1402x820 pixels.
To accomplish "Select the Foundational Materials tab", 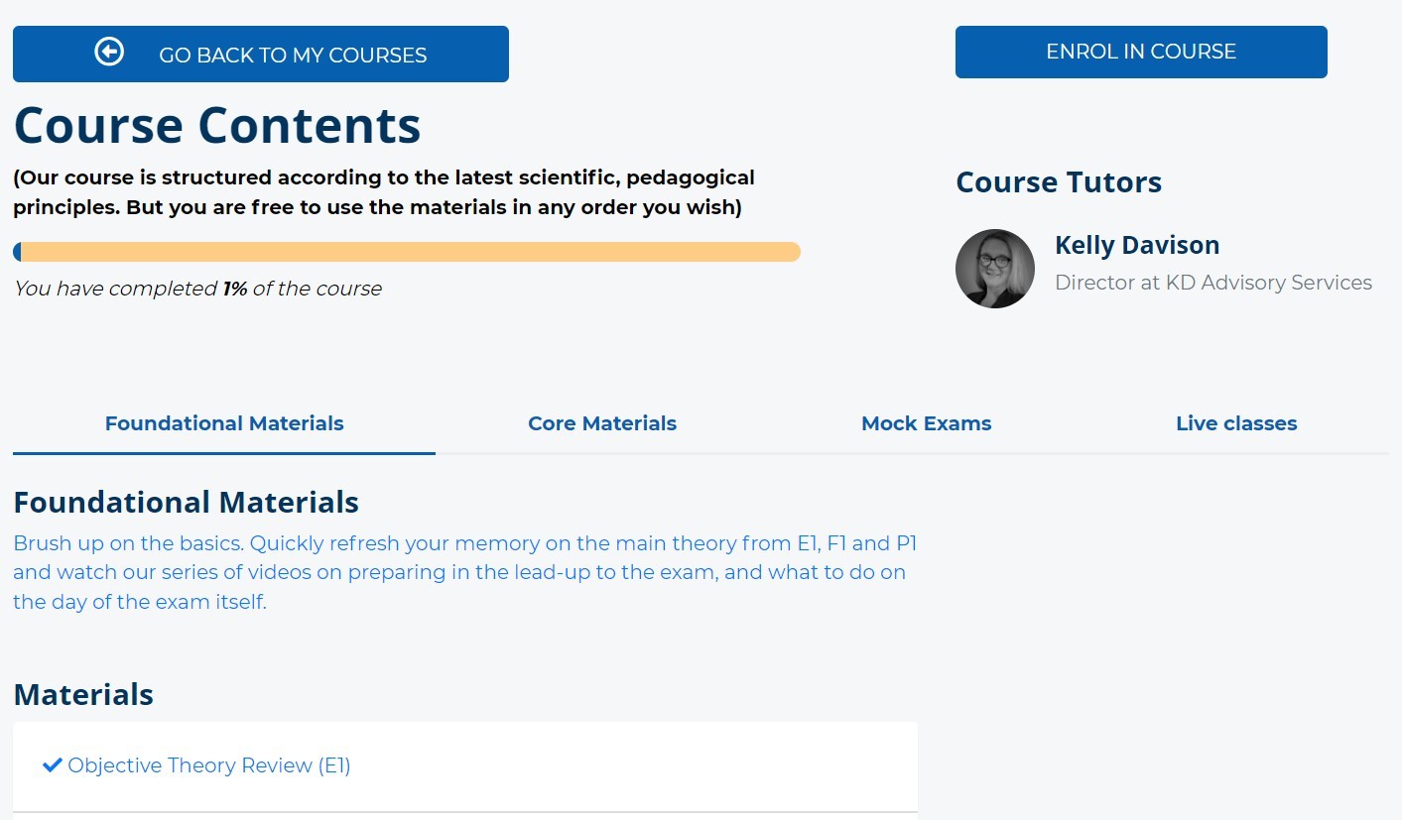I will (x=223, y=423).
